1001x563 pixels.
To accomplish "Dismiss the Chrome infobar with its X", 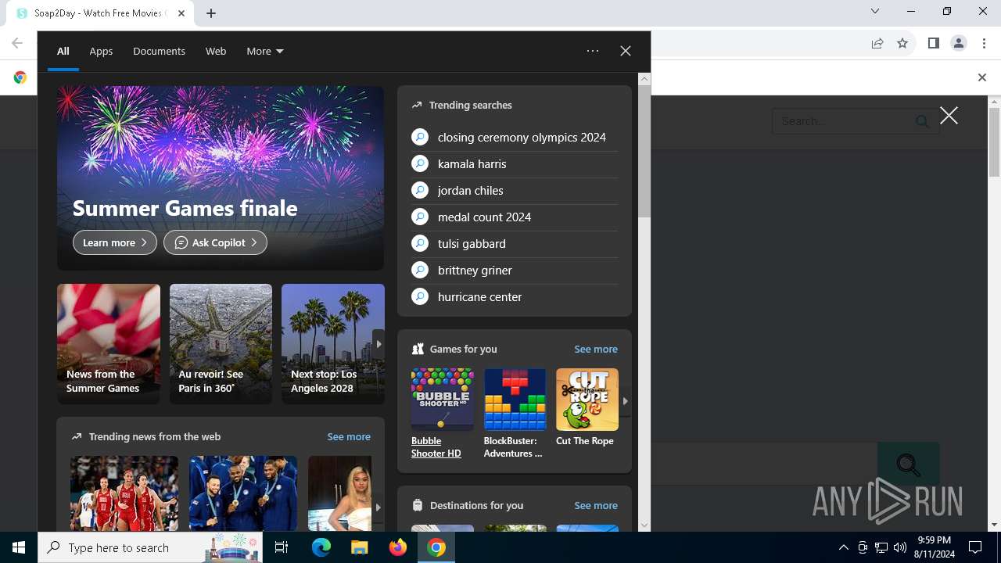I will pyautogui.click(x=982, y=77).
